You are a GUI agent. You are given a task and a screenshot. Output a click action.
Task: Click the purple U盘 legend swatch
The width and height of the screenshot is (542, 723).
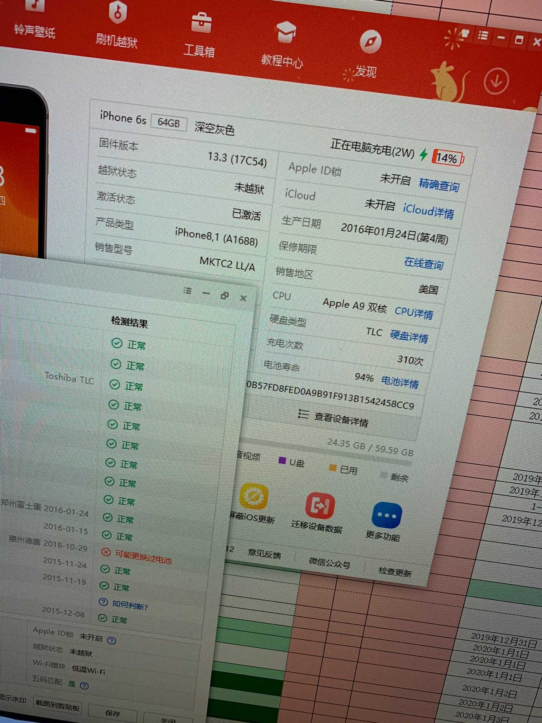282,460
